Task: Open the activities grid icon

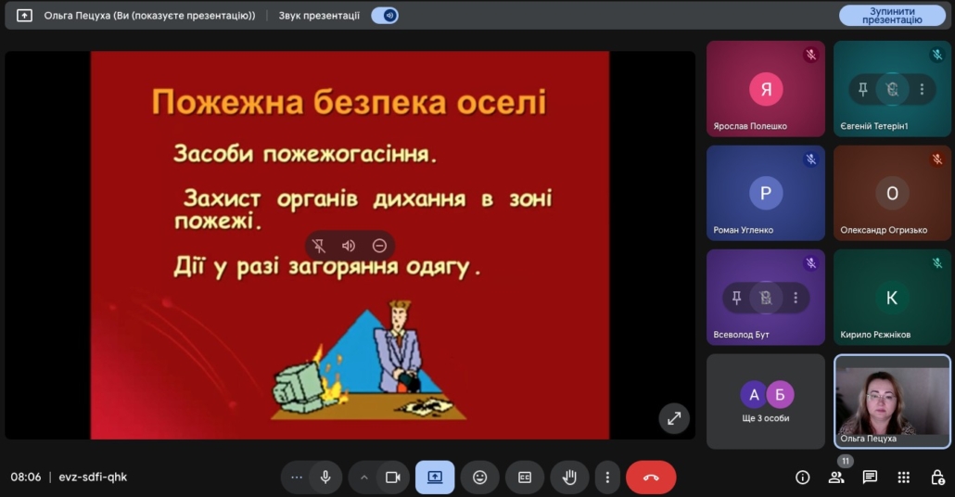Action: (903, 478)
